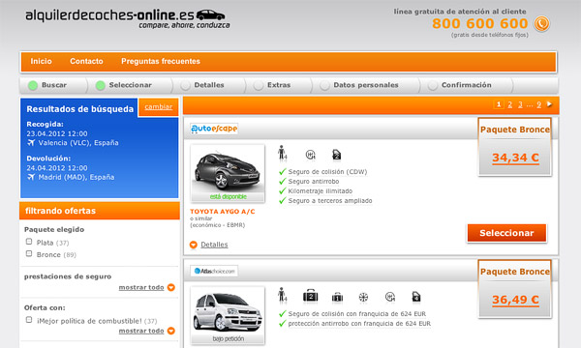Click the gearbox icon on the Toyota Aygo offer
Viewport: 581px width, 348px height.
click(x=310, y=155)
